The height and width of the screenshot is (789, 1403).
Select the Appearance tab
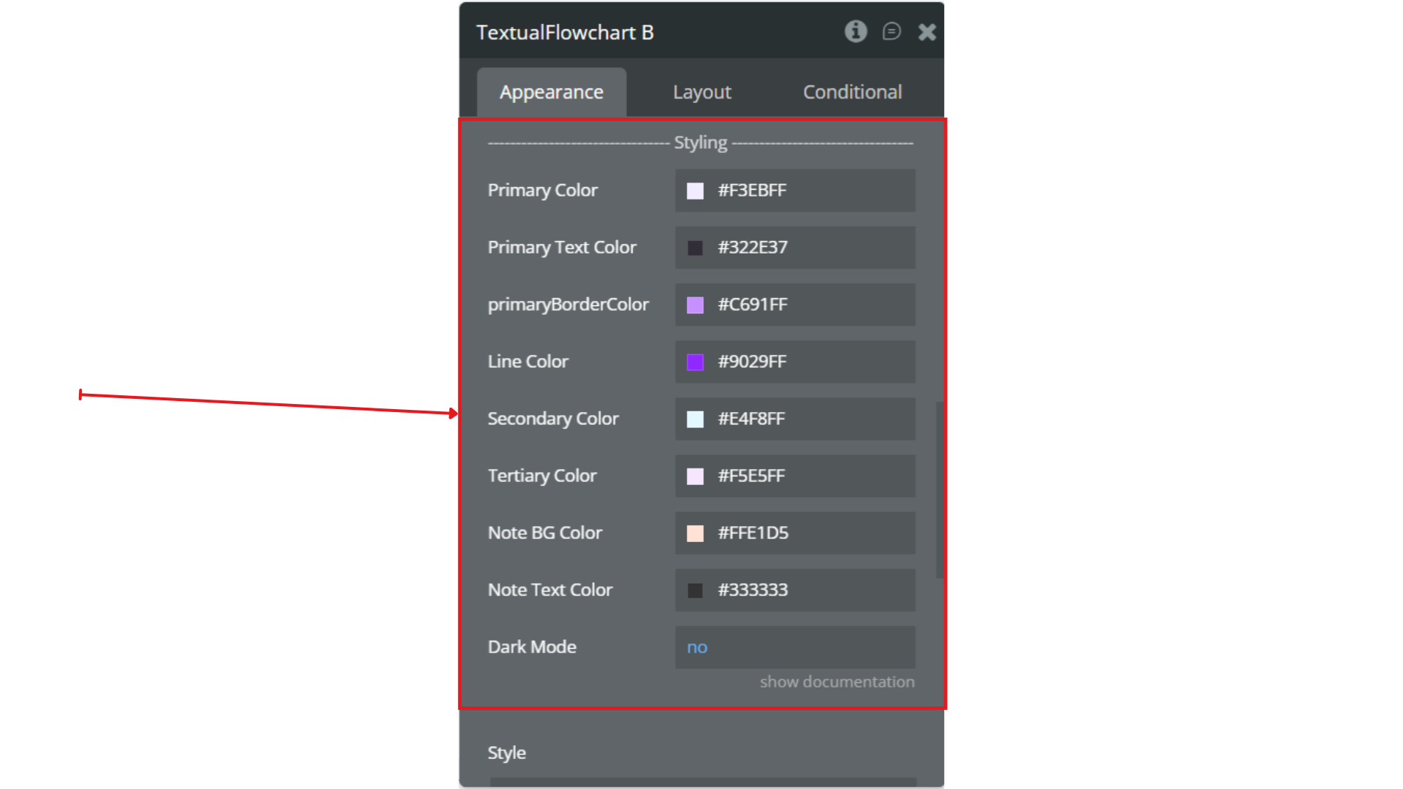pyautogui.click(x=552, y=92)
